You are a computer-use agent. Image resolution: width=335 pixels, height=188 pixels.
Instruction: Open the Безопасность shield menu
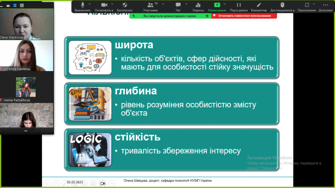pyautogui.click(x=125, y=7)
